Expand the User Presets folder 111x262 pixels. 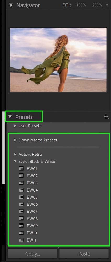(15, 126)
